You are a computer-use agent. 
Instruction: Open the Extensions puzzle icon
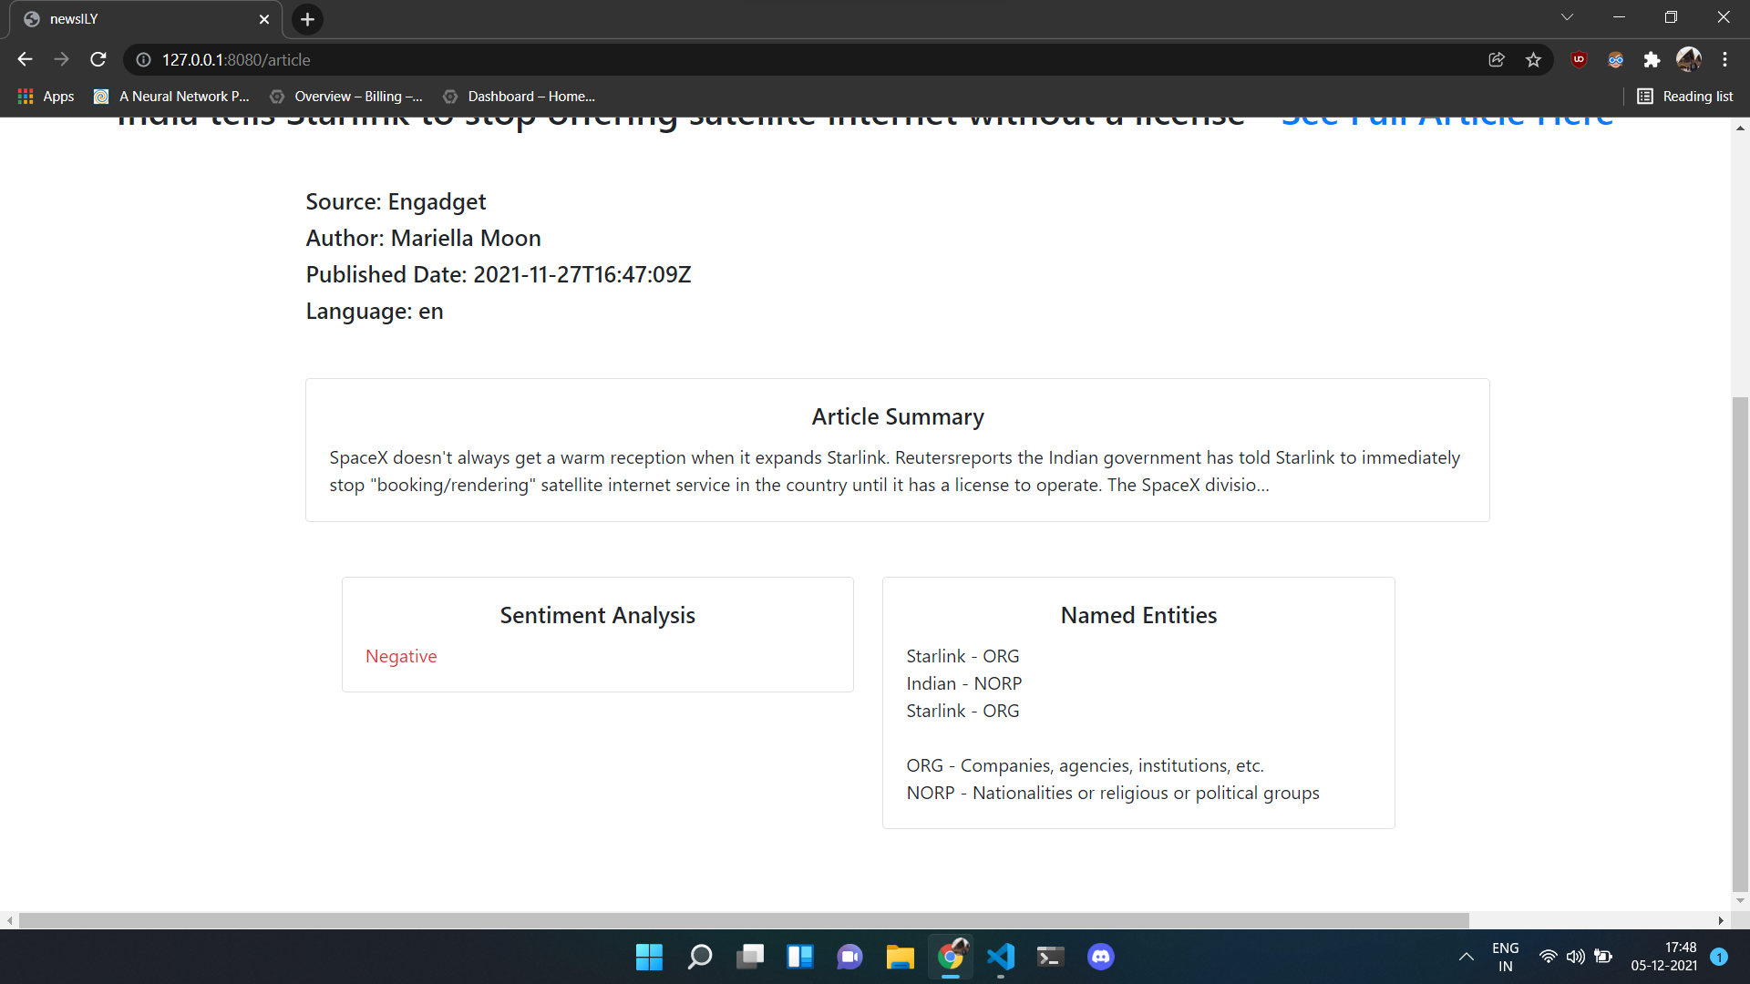[1652, 59]
